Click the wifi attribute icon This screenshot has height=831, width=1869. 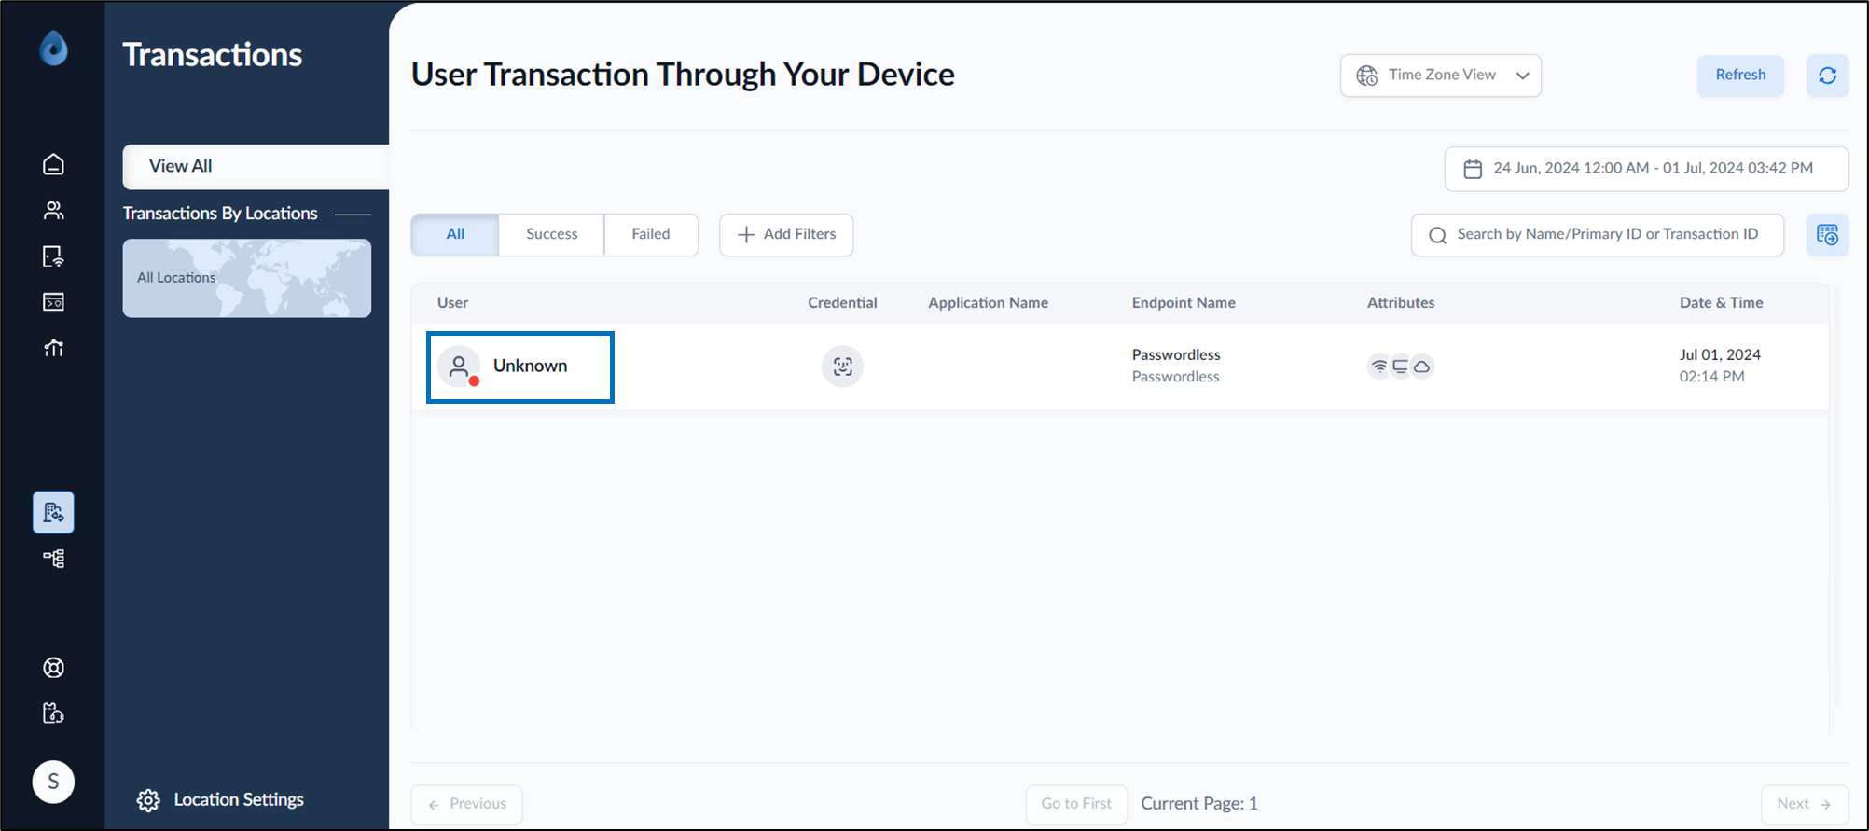point(1378,366)
